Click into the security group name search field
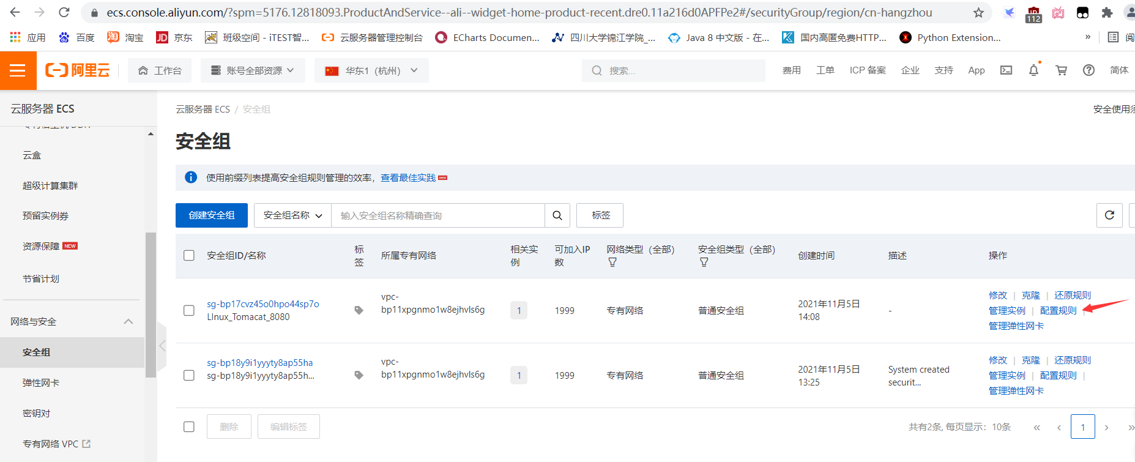 tap(438, 215)
